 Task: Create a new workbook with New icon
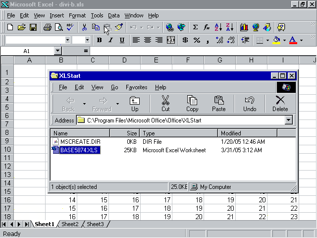[x=10, y=27]
